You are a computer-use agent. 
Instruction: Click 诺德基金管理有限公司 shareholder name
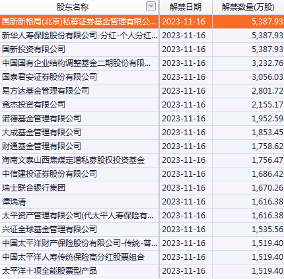coord(42,119)
